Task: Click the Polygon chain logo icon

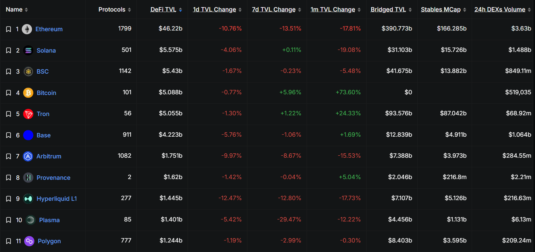Action: (29, 241)
